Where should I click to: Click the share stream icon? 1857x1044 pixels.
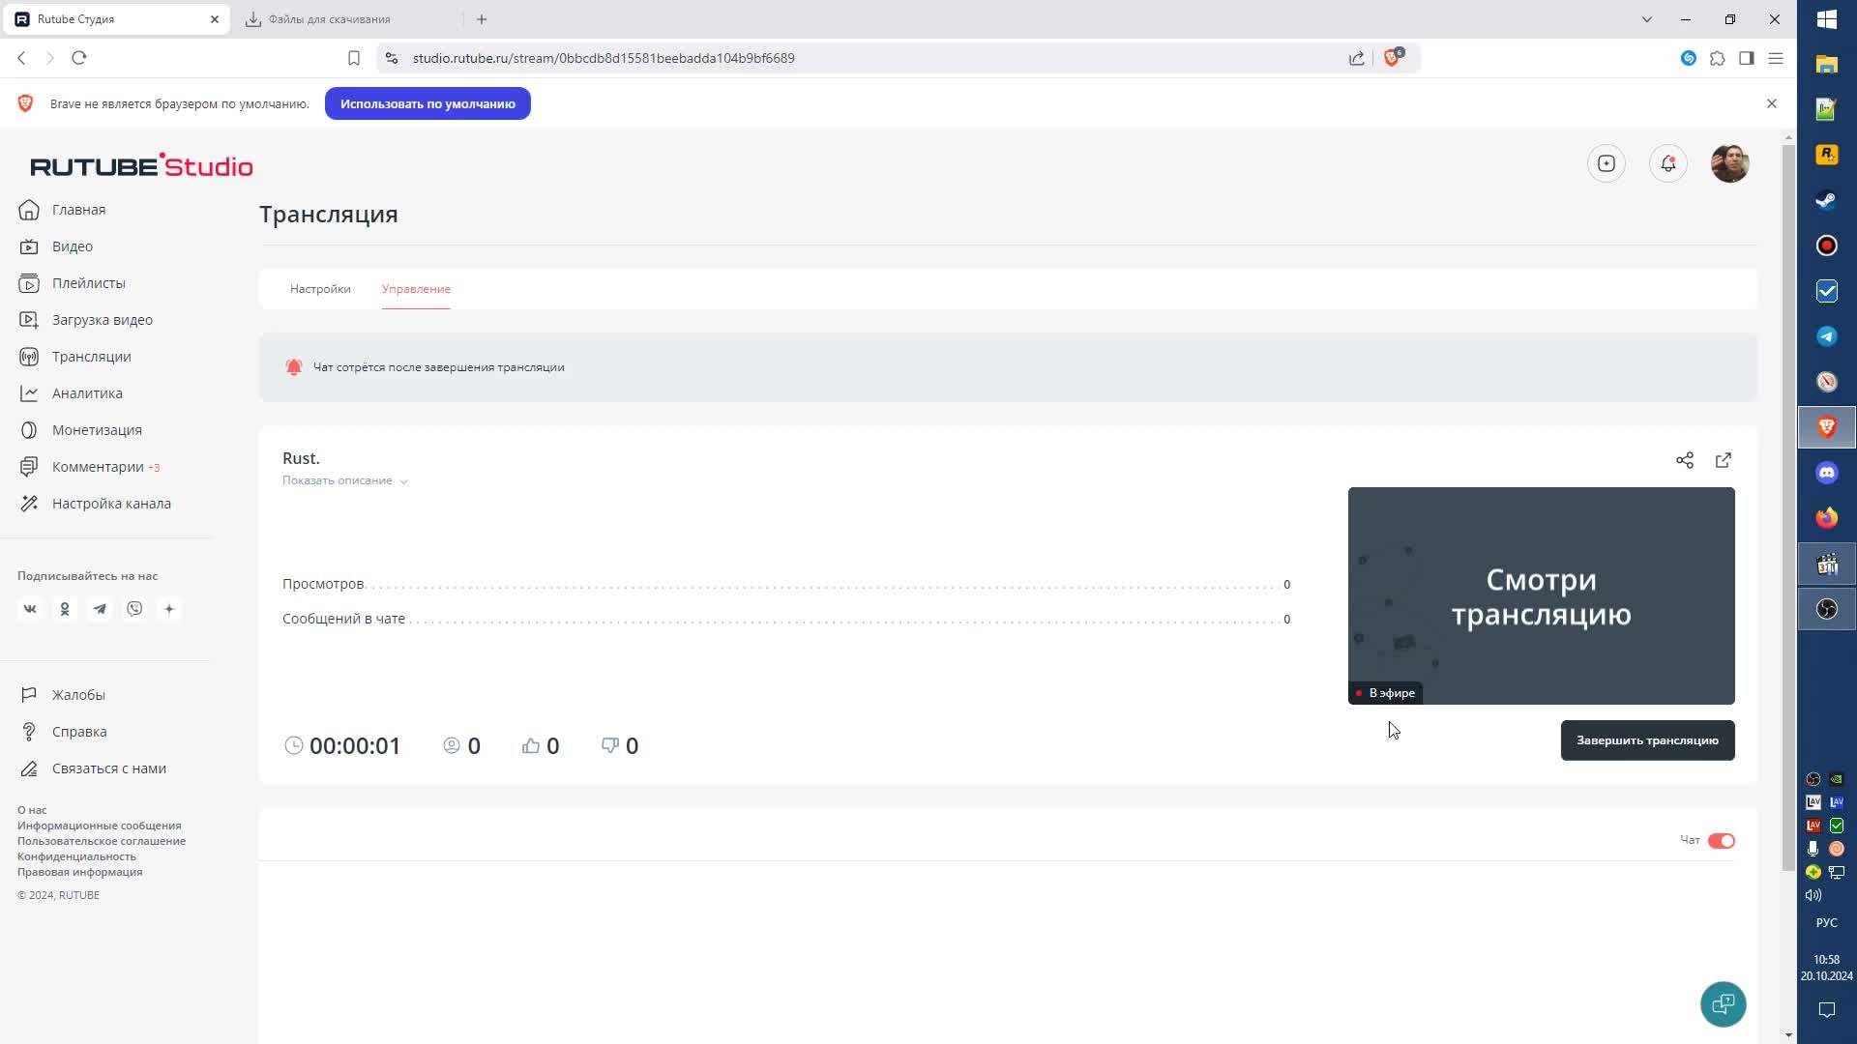coord(1684,460)
